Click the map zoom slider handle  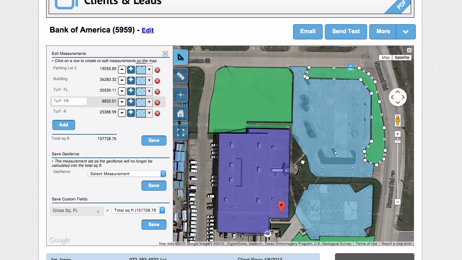(x=397, y=142)
